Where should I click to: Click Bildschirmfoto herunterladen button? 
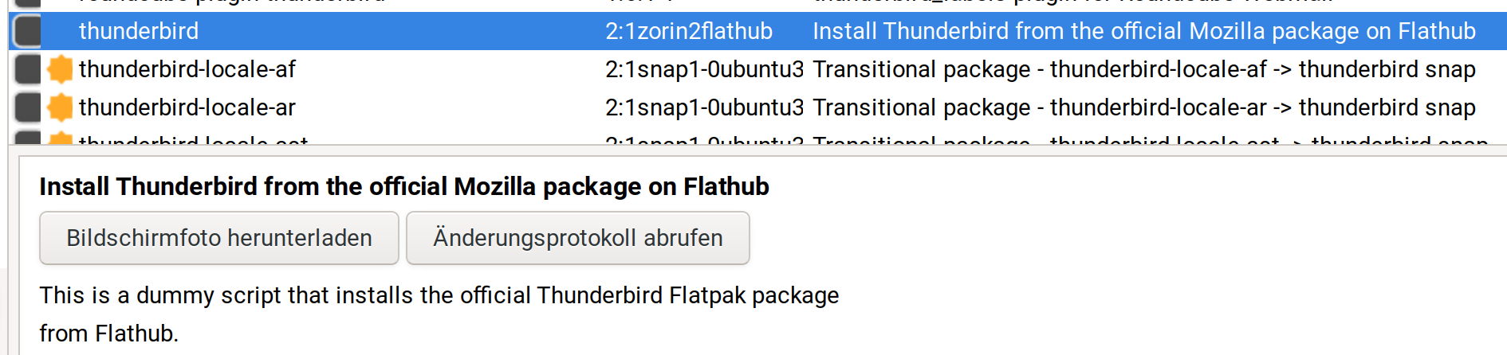(x=219, y=238)
